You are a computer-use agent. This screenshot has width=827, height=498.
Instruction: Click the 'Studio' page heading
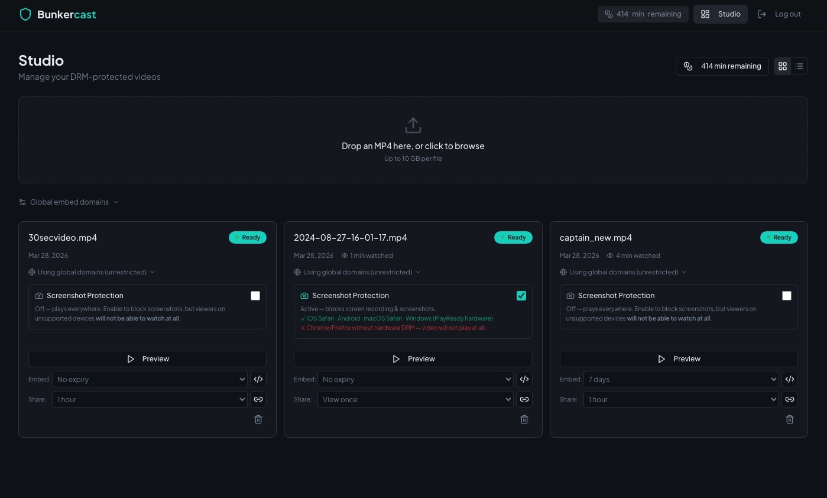coord(41,60)
